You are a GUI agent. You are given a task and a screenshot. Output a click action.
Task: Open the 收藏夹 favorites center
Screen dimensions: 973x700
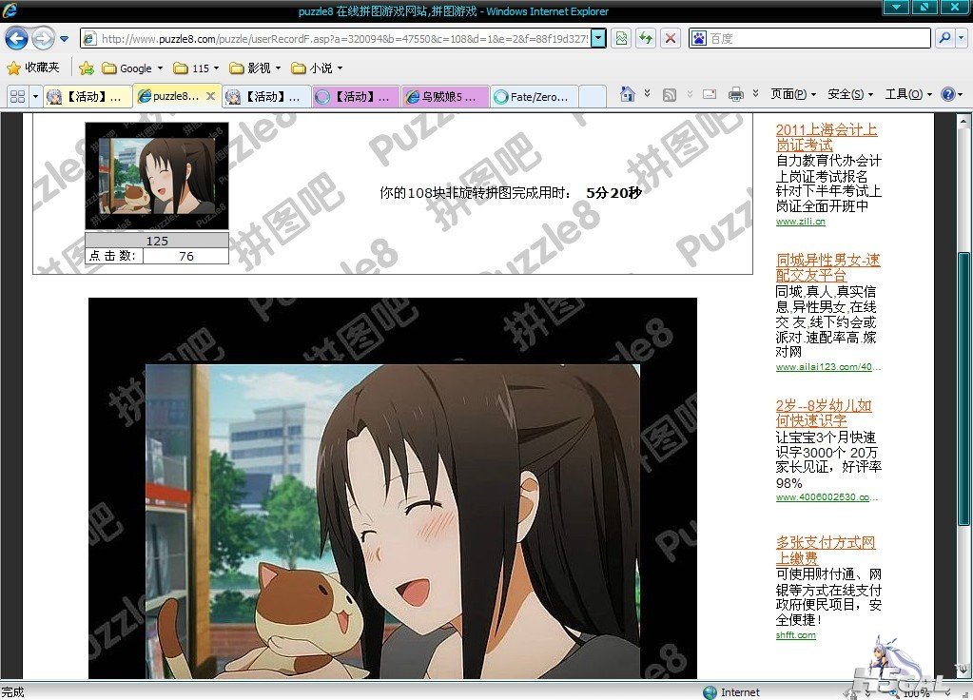point(33,68)
